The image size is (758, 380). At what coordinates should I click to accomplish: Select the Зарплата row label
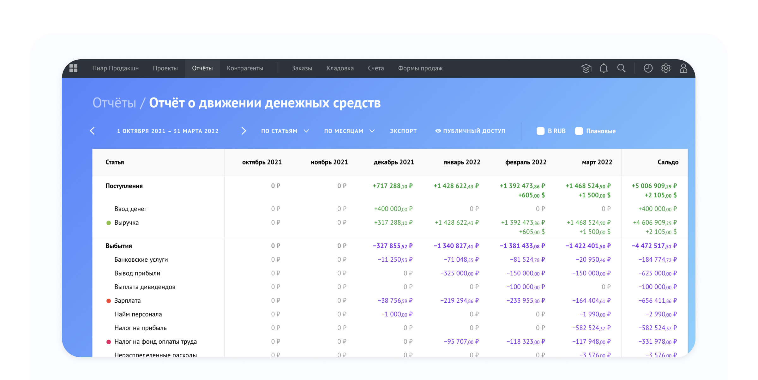point(127,301)
